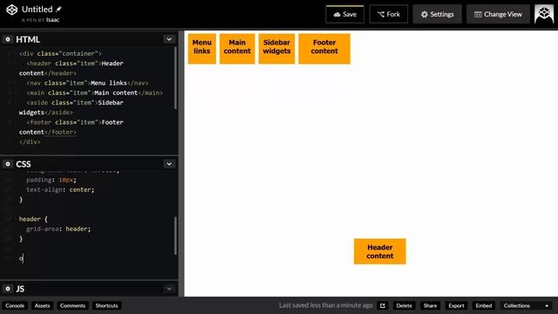
Task: Delete this pen
Action: [404, 305]
